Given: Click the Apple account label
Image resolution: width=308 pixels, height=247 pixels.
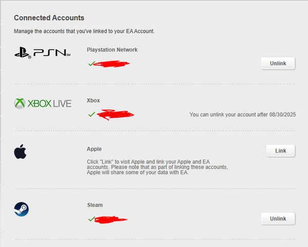Looking at the screenshot, I should [94, 149].
